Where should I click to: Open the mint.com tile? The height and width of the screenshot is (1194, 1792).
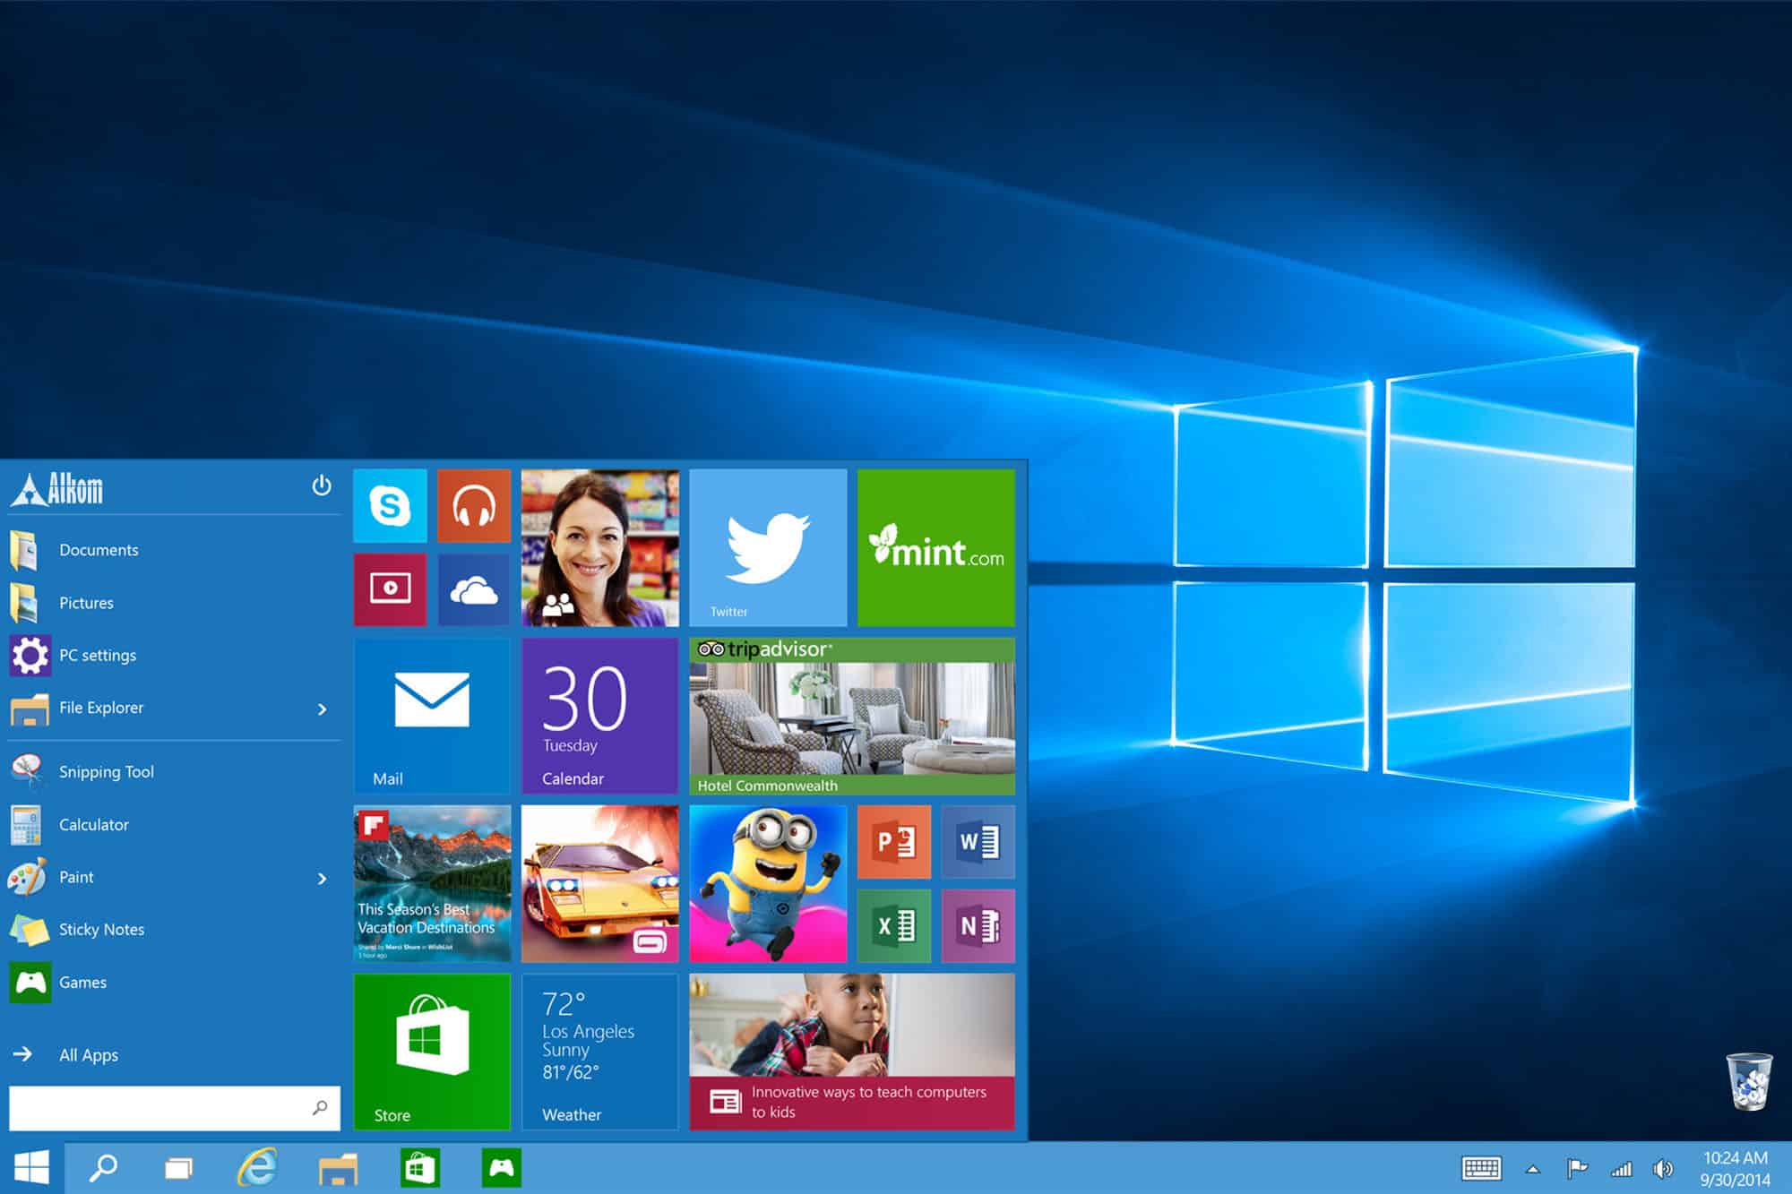936,547
